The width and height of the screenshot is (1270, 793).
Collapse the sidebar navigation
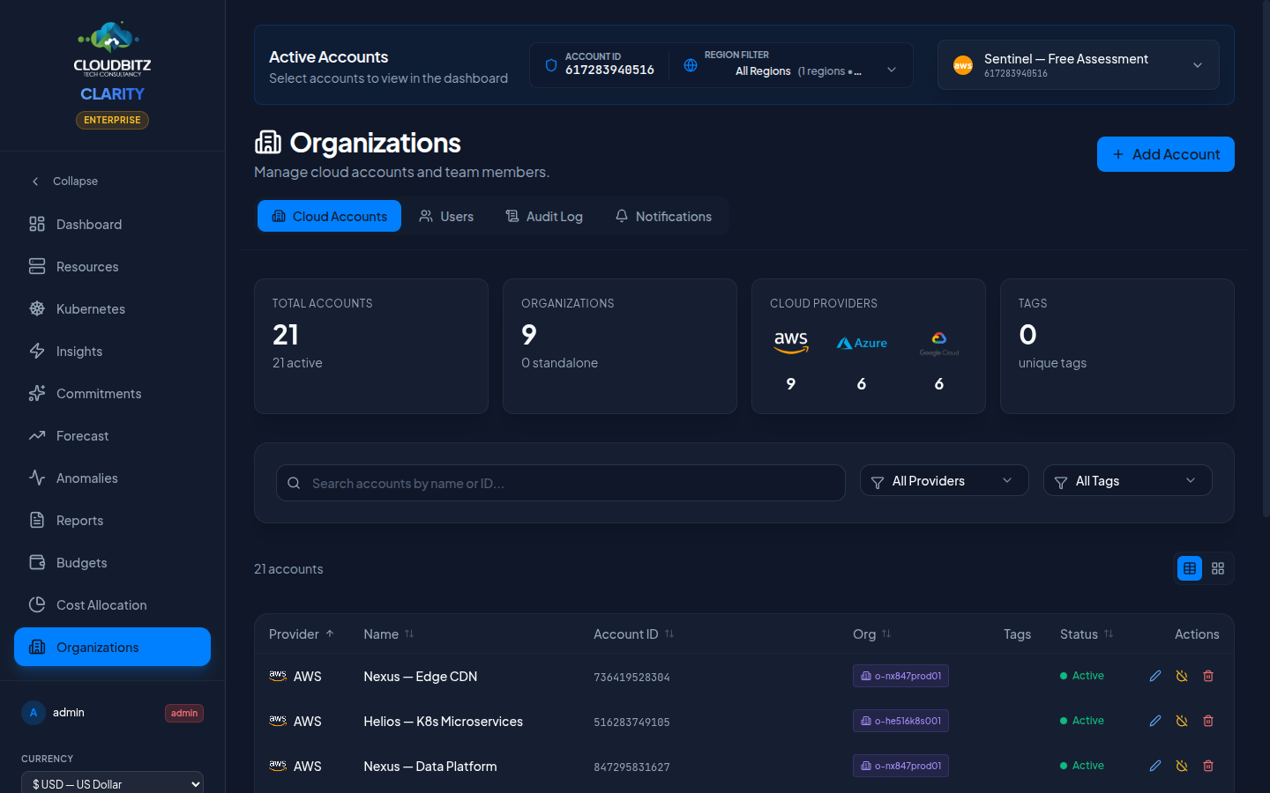[x=112, y=181]
